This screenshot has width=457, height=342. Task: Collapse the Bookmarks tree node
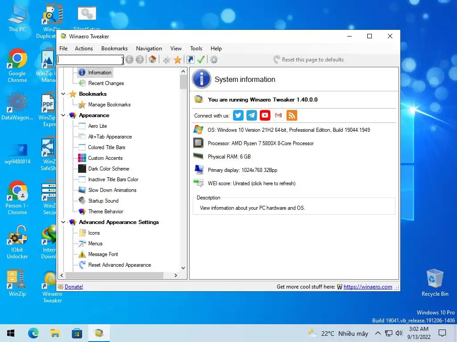(63, 94)
